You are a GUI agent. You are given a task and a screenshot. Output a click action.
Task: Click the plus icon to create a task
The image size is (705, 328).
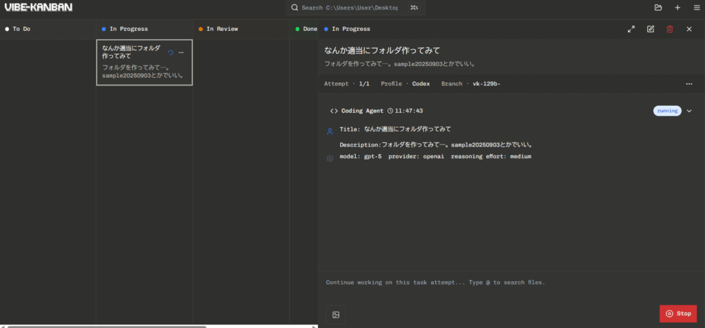pos(677,8)
